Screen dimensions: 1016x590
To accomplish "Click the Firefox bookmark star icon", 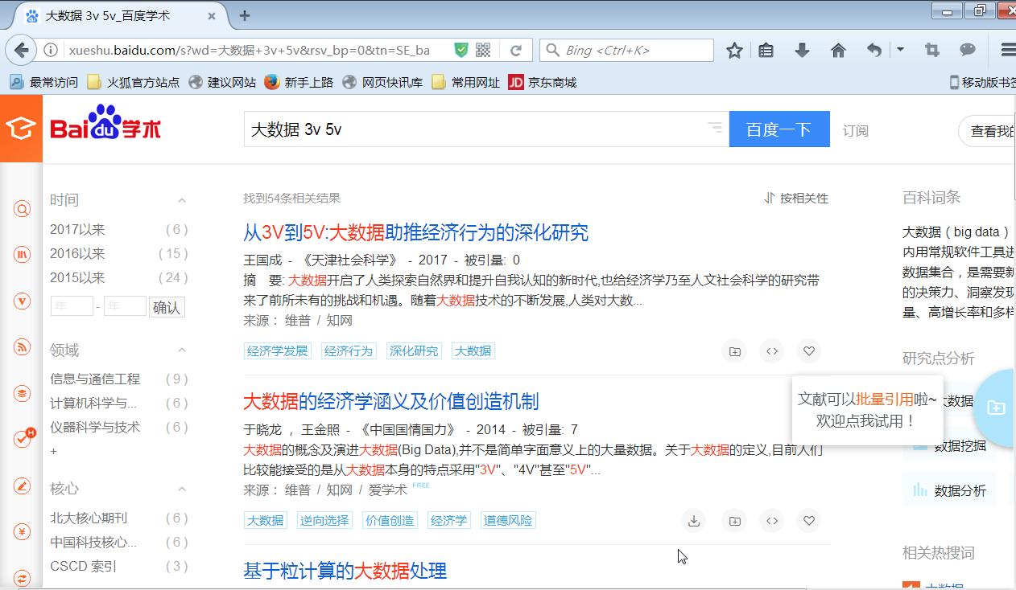I will coord(734,51).
